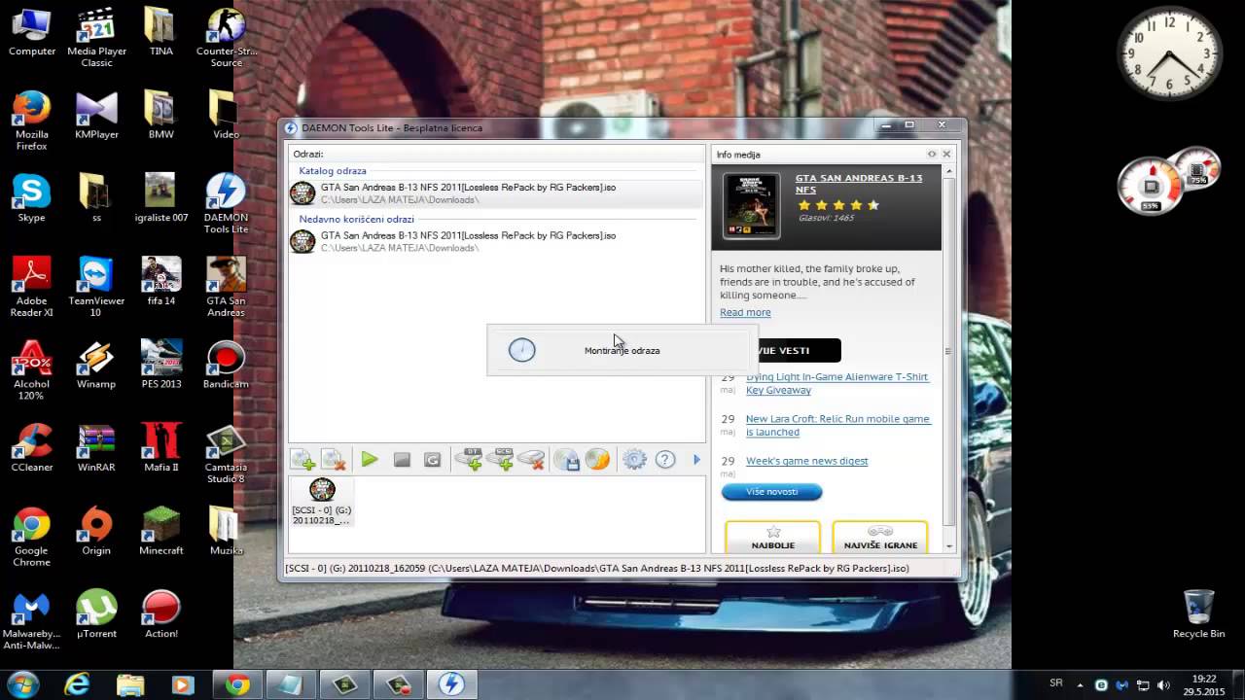Image resolution: width=1245 pixels, height=700 pixels.
Task: Open the New Lara Croft: Relic Run news link
Action: 837,425
